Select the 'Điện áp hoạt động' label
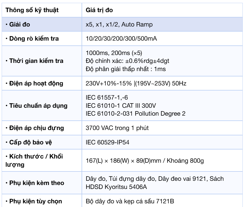The height and width of the screenshot is (207, 245). (x=34, y=83)
